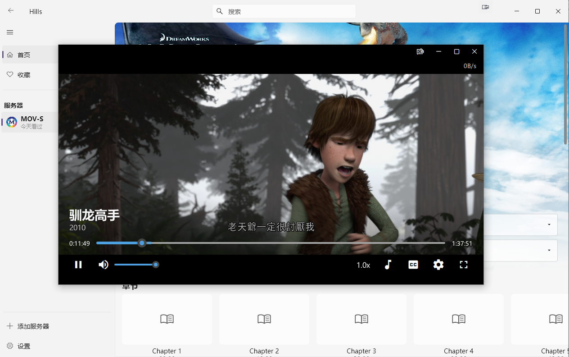
Task: Open 收藏 favorites page
Action: point(24,75)
